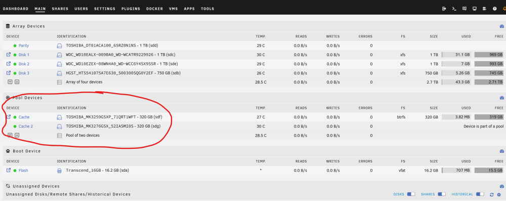Browse Disk 3 via its folder-link icon
506x201 pixels.
click(9, 73)
